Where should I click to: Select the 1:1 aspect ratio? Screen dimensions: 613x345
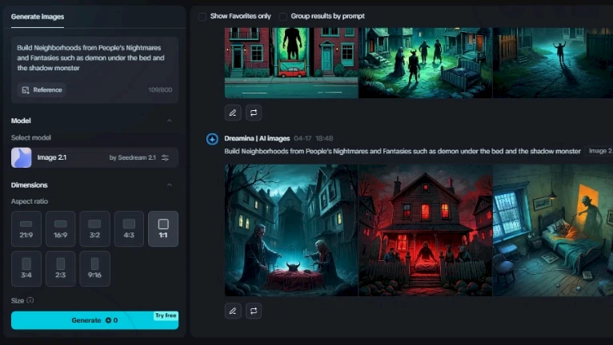pyautogui.click(x=163, y=229)
